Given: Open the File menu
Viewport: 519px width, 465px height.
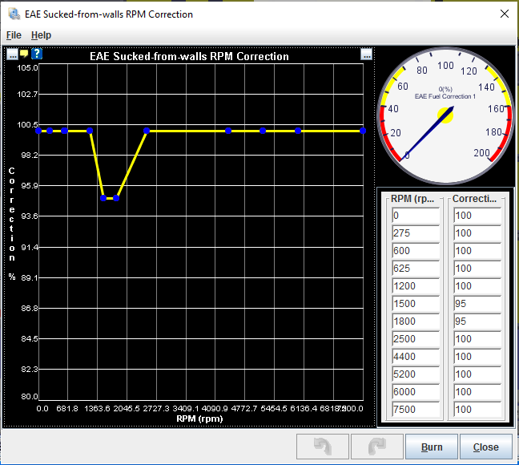Looking at the screenshot, I should click(x=14, y=35).
